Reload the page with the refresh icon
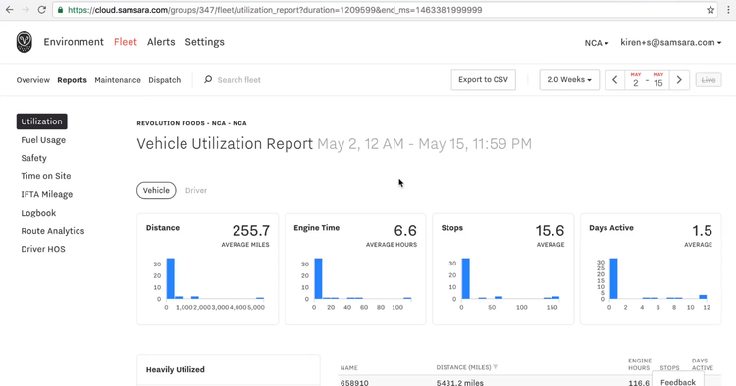The image size is (736, 386). pos(42,10)
